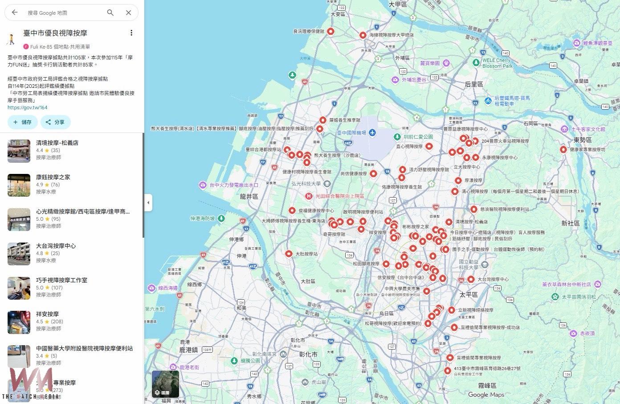Click the 健康家專業按摩坊 map pin
Viewport: 620px width, 404px height.
(x=563, y=149)
